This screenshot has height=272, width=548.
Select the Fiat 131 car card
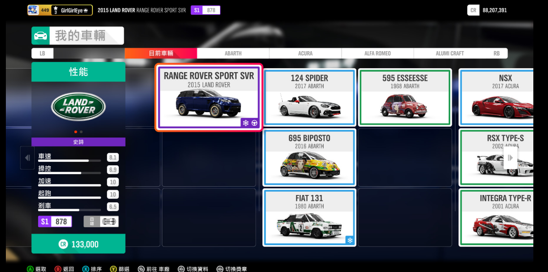coord(309,218)
